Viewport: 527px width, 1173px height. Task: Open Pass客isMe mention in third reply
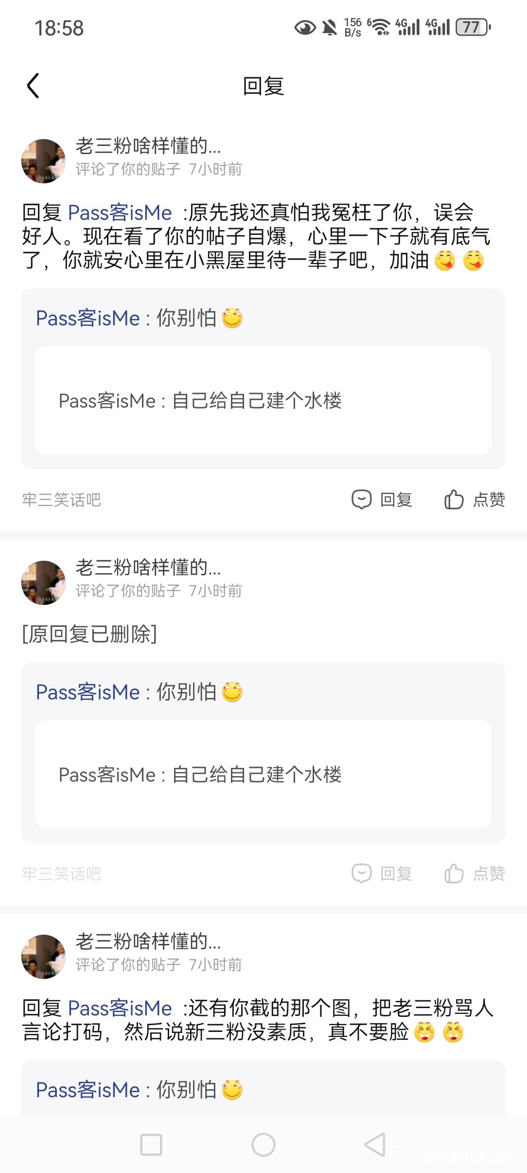[x=120, y=1008]
